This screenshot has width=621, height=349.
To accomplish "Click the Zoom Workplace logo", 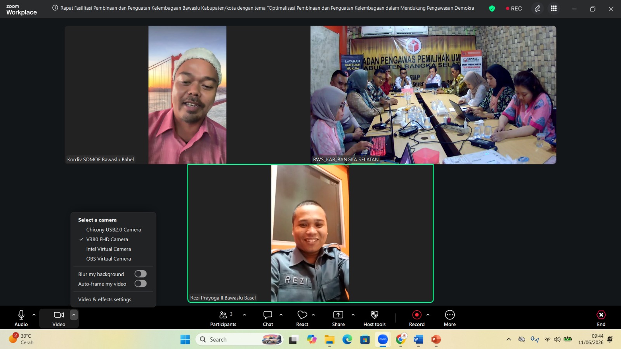I will pos(22,10).
